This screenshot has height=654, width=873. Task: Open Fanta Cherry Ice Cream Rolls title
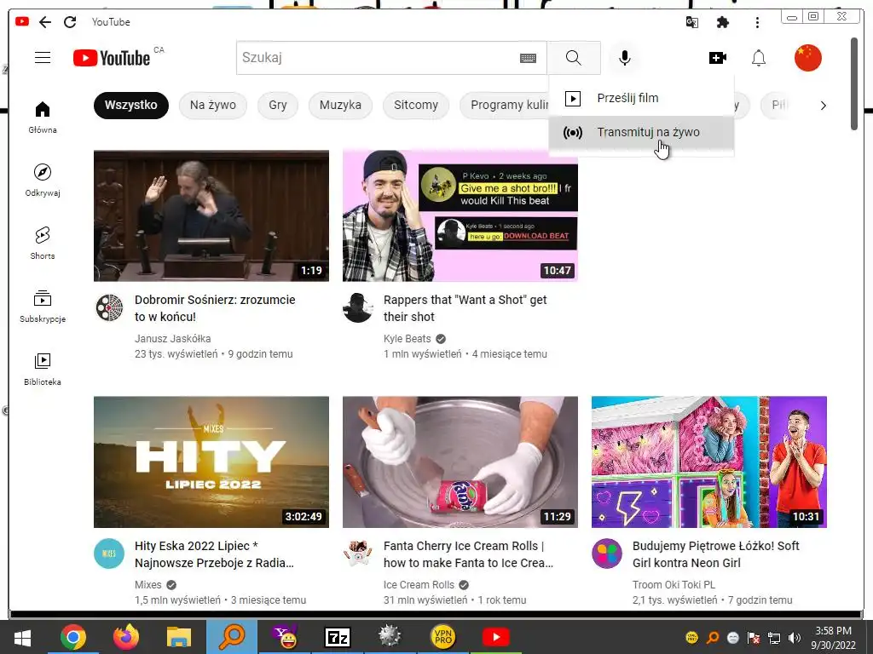[x=468, y=554]
